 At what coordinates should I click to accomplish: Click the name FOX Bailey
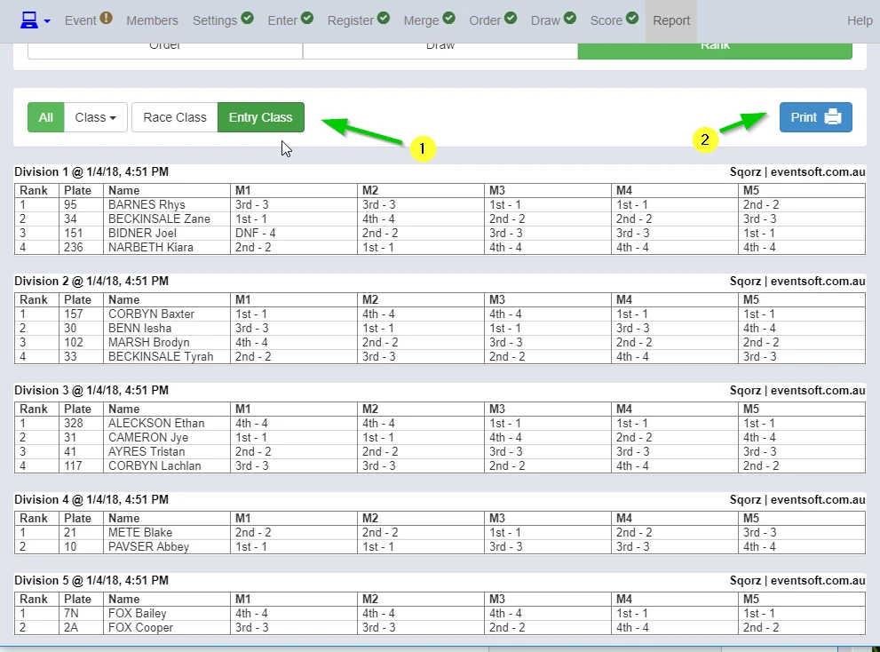click(138, 613)
